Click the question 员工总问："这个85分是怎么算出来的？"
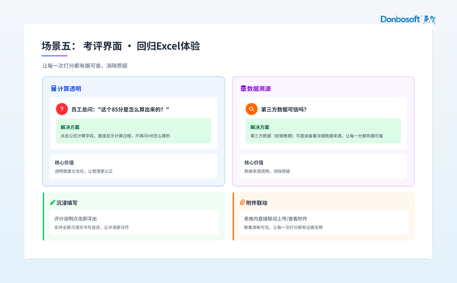This screenshot has width=457, height=283. tap(120, 110)
